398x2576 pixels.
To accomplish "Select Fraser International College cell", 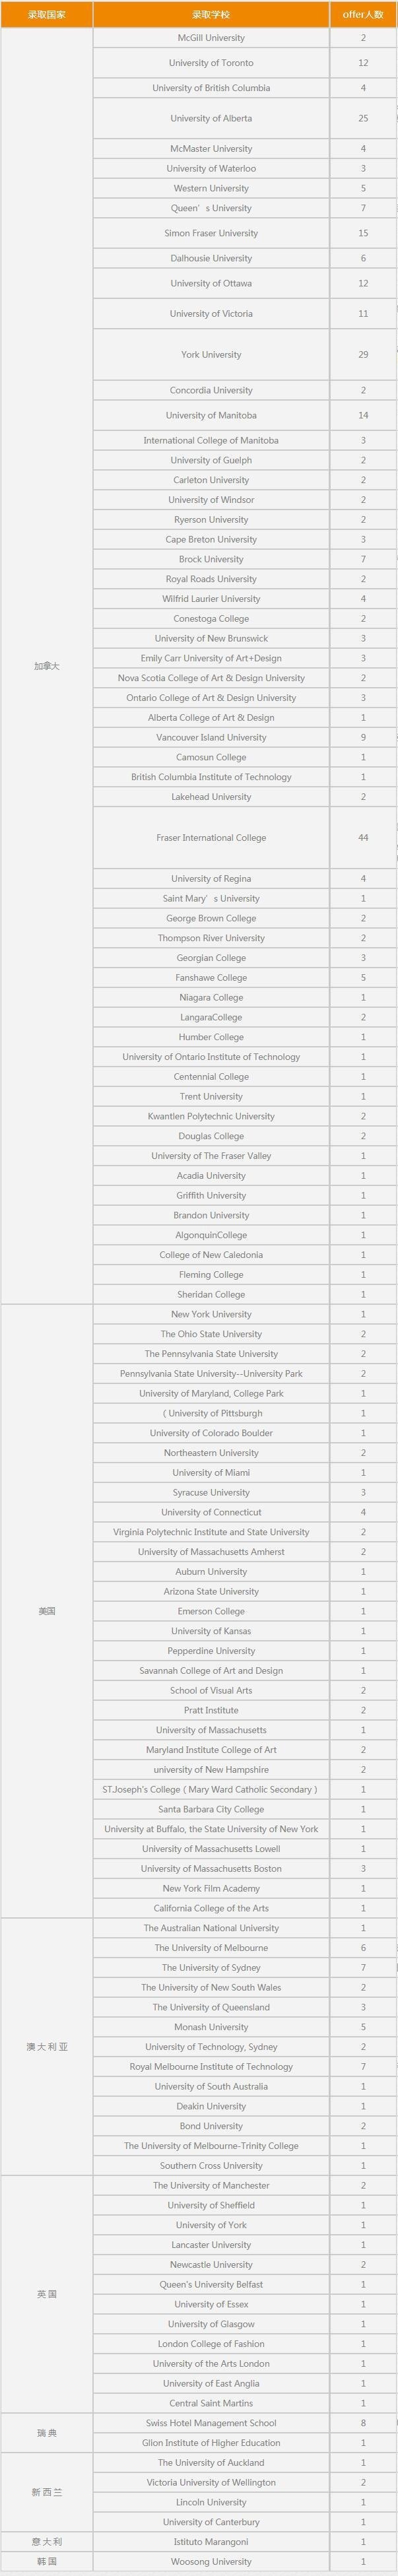I will pos(211,838).
